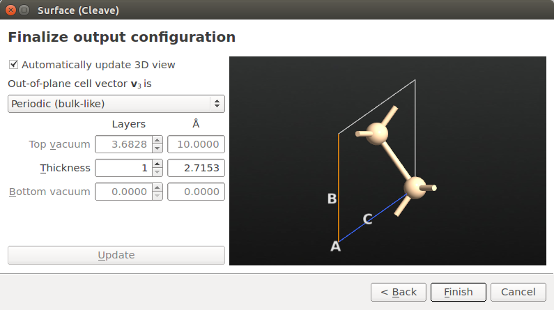Open the Periodic (bulk-like) dropdown

(116, 104)
